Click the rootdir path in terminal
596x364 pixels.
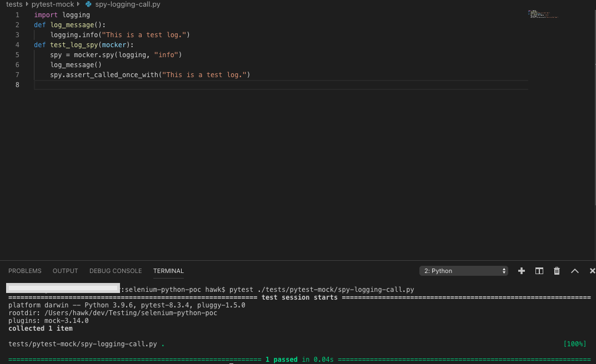[131, 313]
